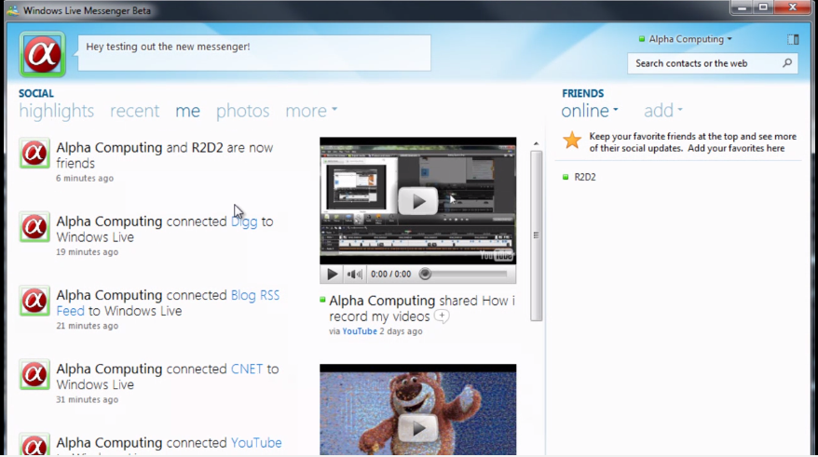Image resolution: width=818 pixels, height=457 pixels.
Task: Expand the more dropdown in Social
Action: tap(311, 111)
